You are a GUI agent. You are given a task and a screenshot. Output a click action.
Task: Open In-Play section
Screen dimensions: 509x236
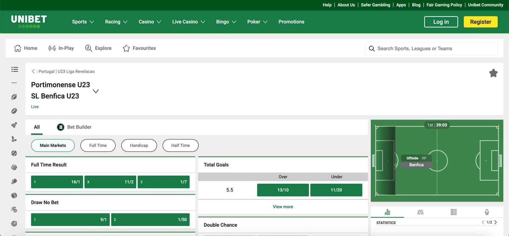click(61, 48)
